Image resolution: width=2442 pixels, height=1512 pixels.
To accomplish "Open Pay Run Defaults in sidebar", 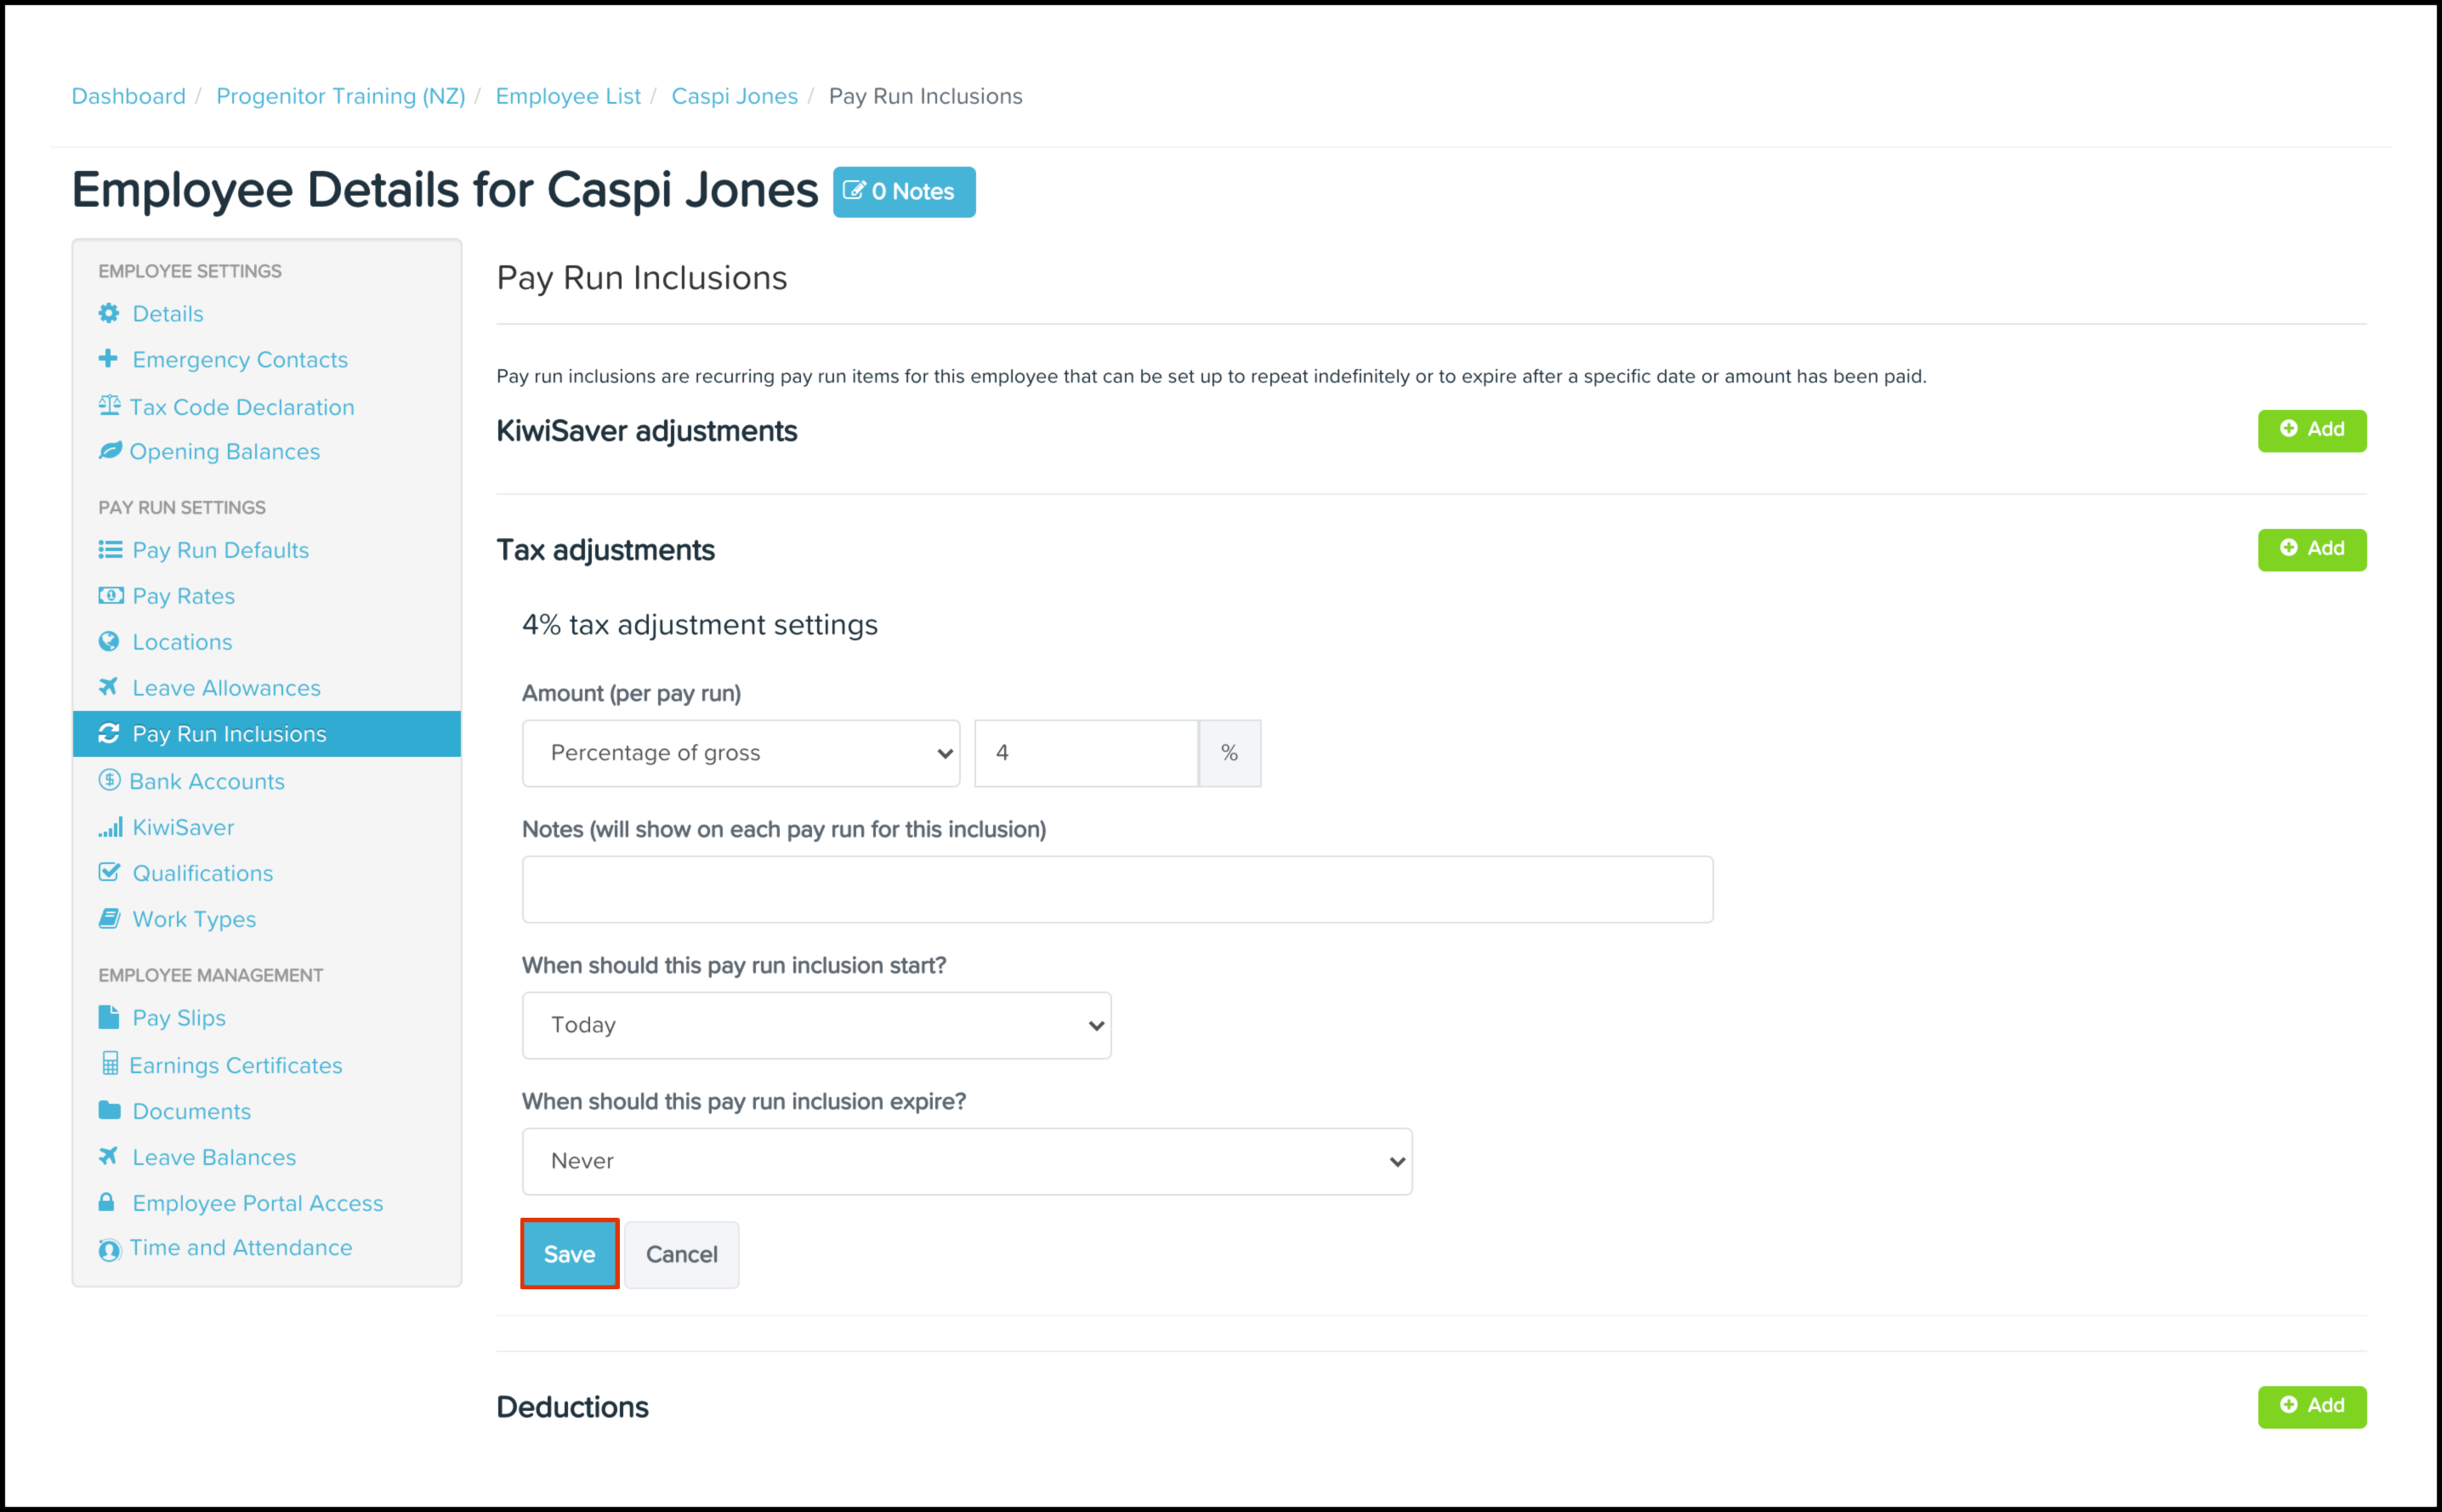I will pyautogui.click(x=220, y=550).
